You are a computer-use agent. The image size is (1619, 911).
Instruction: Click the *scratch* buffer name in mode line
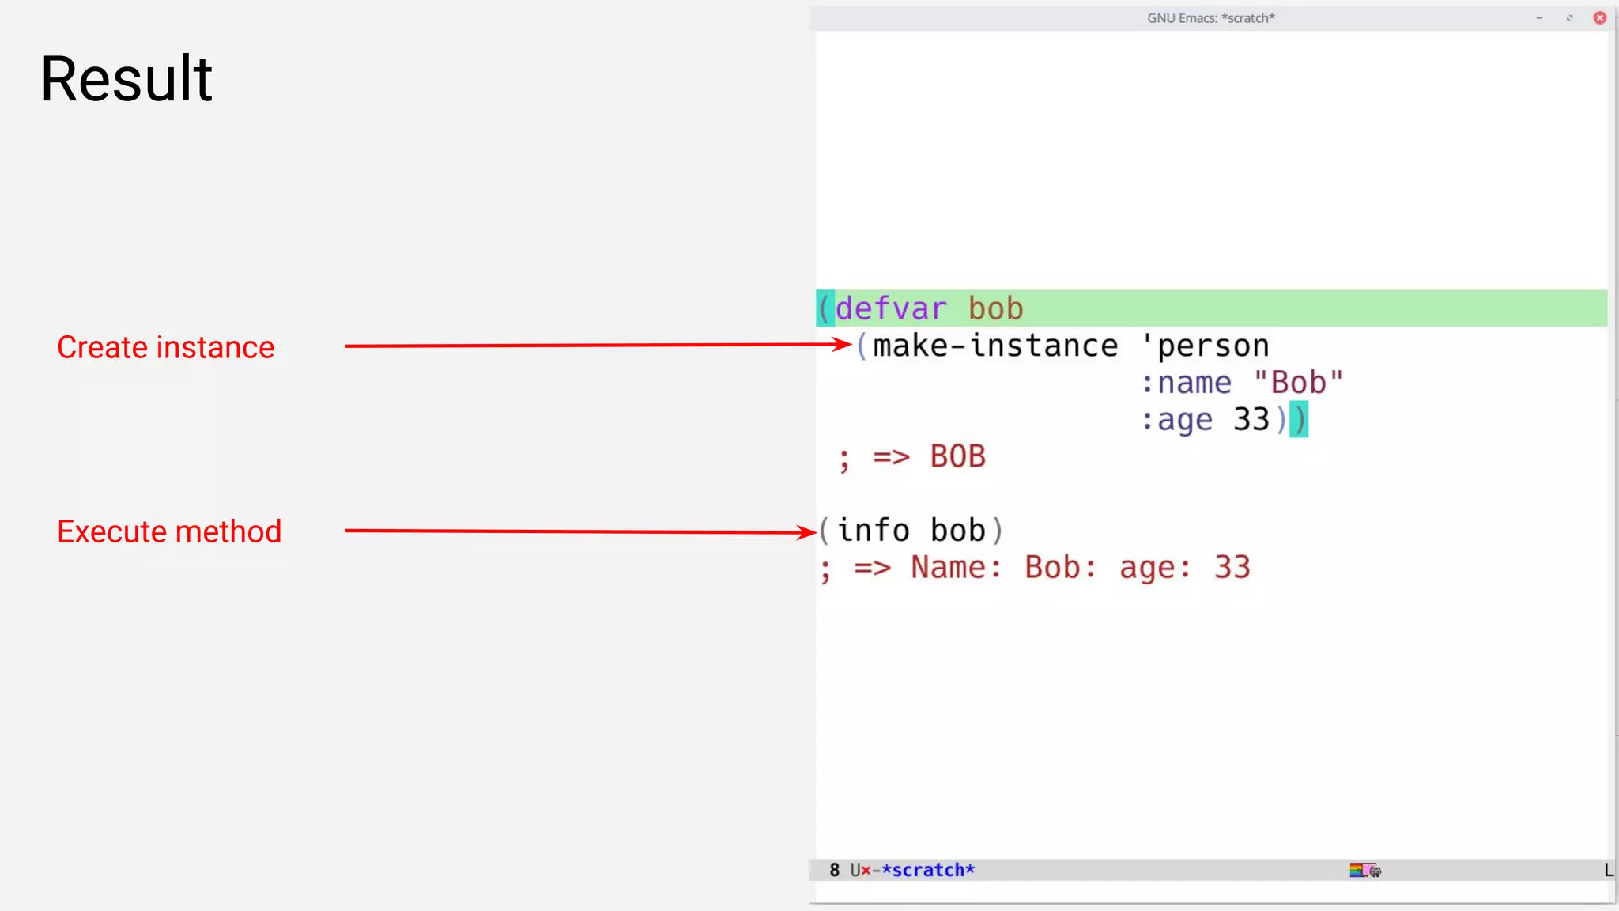coord(928,870)
